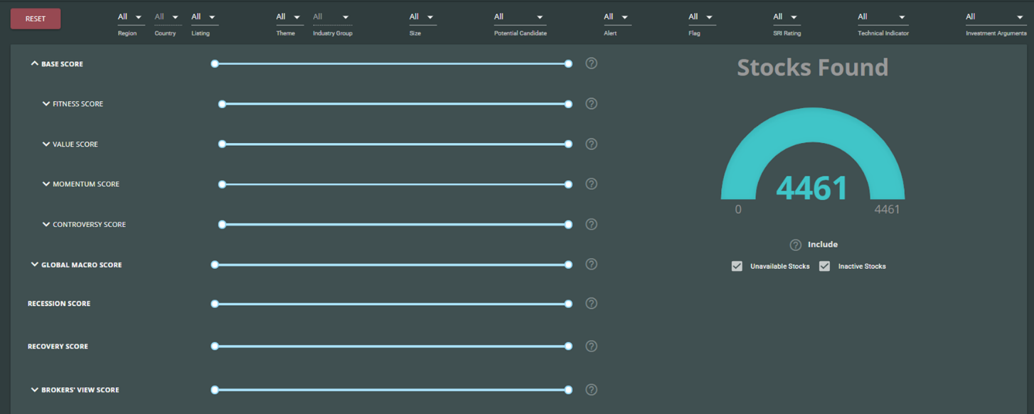Open the Investment Arguments dropdown

pos(996,17)
